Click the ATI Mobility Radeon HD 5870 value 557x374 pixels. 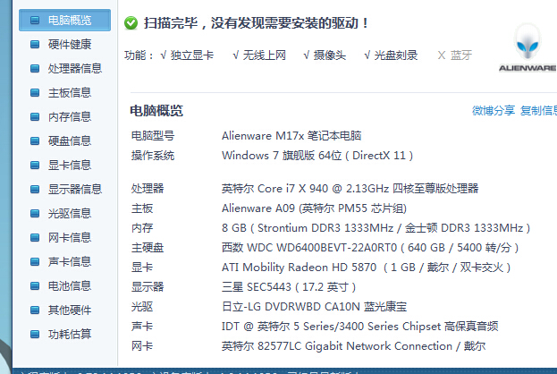[367, 268]
